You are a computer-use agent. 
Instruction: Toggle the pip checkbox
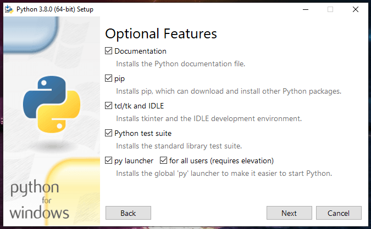tap(108, 78)
